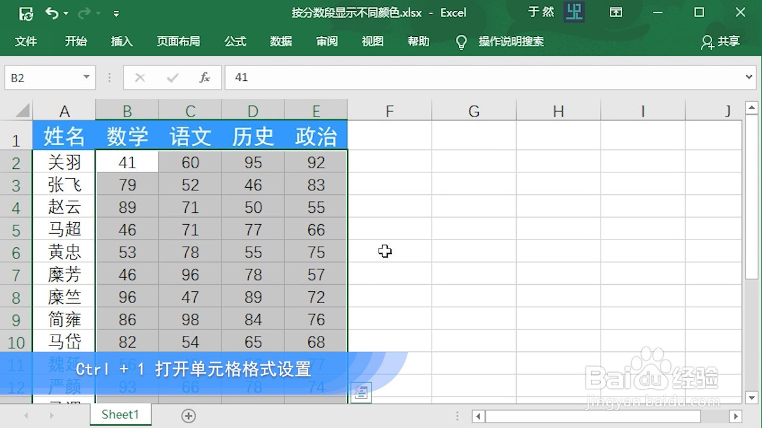Click the 于然 account avatar icon

pyautogui.click(x=573, y=12)
